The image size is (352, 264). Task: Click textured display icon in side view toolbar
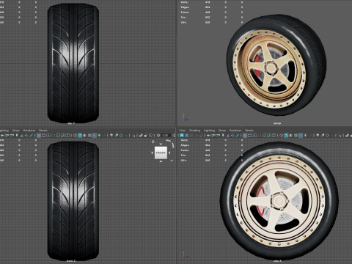click(301, 135)
